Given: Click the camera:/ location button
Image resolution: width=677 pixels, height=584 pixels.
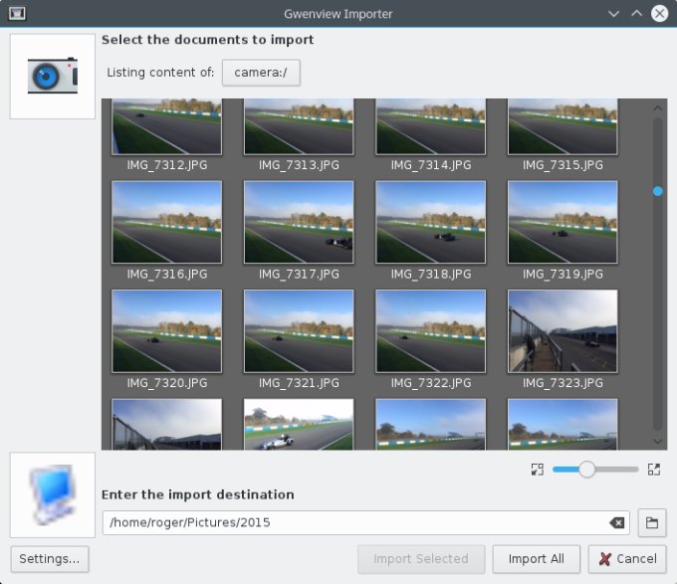Looking at the screenshot, I should coord(260,73).
